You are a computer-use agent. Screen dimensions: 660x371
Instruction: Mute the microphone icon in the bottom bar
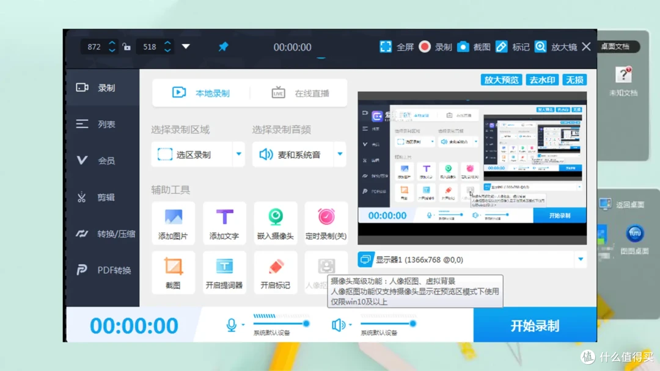(x=231, y=325)
